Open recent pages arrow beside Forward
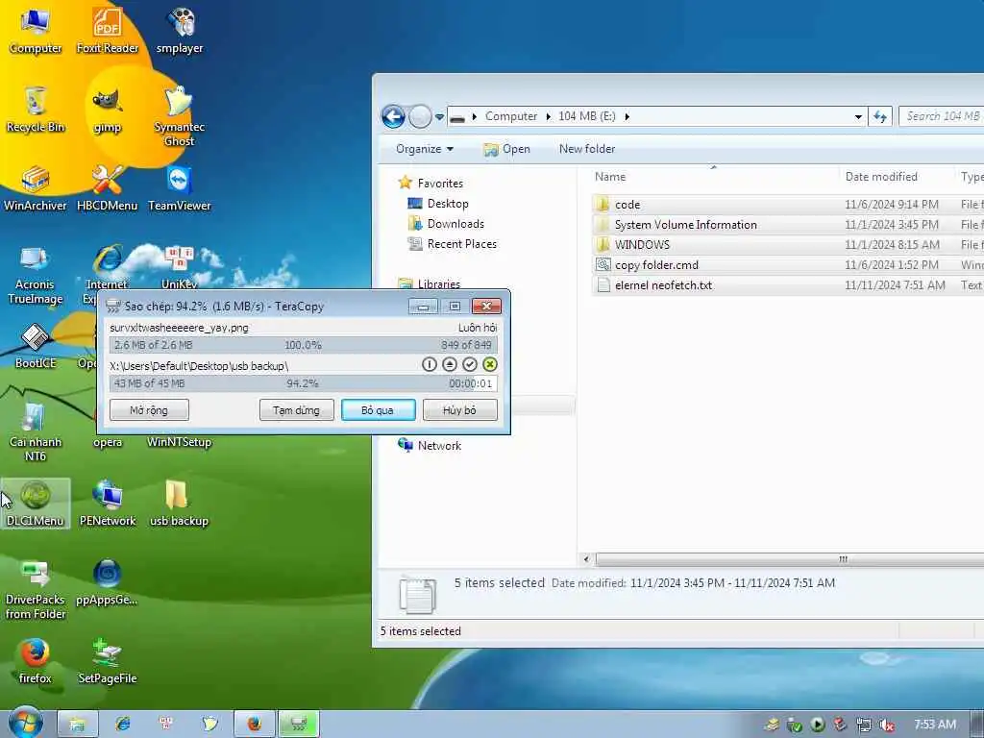Screen dimensions: 984x738 [439, 116]
